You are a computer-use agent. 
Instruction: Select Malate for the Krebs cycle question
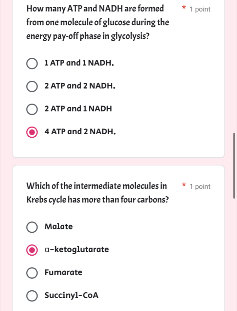(32, 227)
